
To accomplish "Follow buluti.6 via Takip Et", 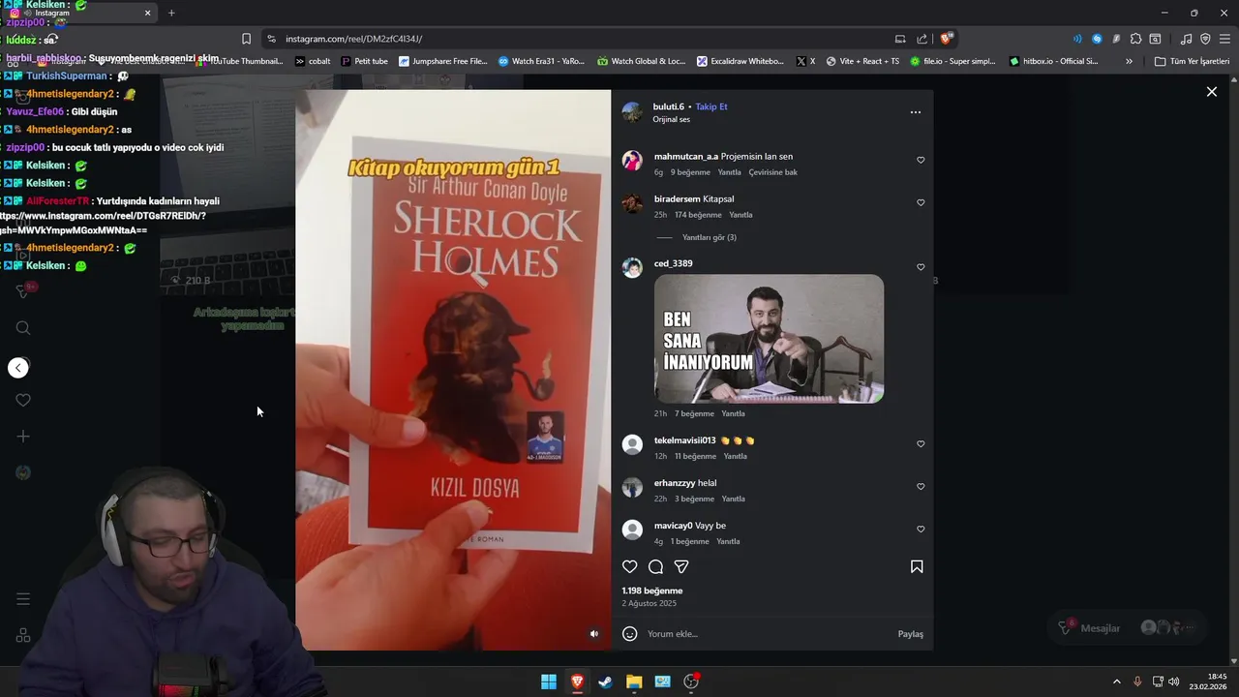I will [710, 106].
